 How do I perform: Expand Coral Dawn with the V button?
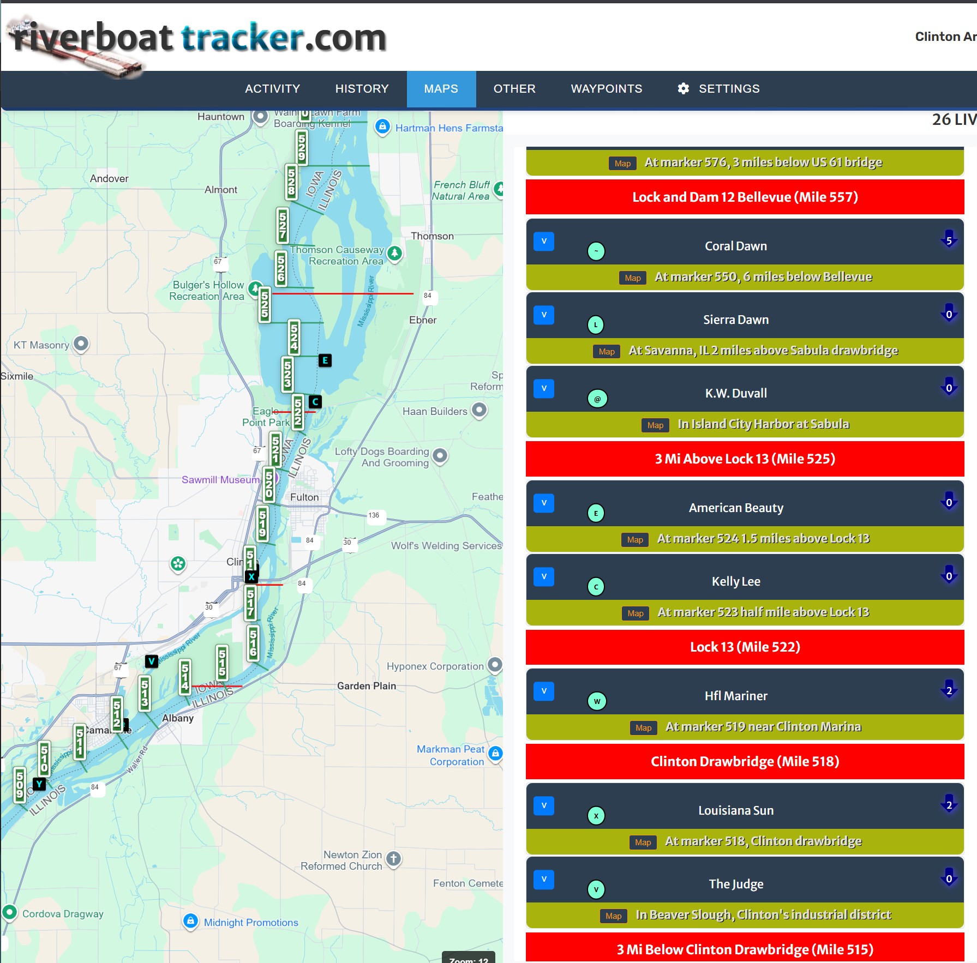click(x=544, y=241)
